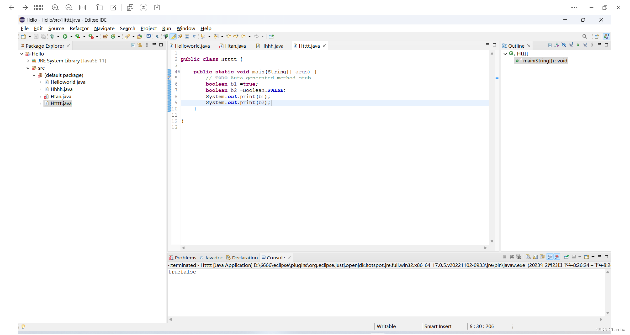Open the Run button dropdown arrow
Screen dimensions: 630x335
coord(71,36)
